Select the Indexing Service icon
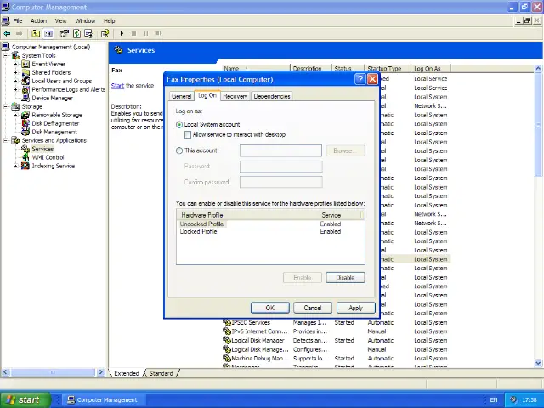The width and height of the screenshot is (544, 408). 25,166
